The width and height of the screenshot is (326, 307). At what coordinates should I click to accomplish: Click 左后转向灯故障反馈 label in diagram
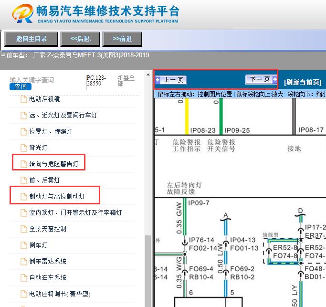[184, 188]
